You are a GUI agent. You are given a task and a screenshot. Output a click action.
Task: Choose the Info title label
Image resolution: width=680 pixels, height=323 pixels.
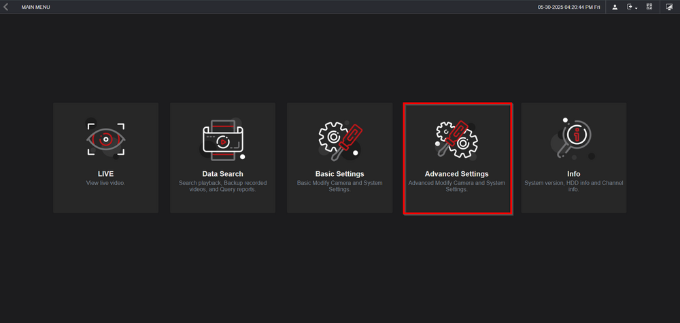[x=573, y=174]
